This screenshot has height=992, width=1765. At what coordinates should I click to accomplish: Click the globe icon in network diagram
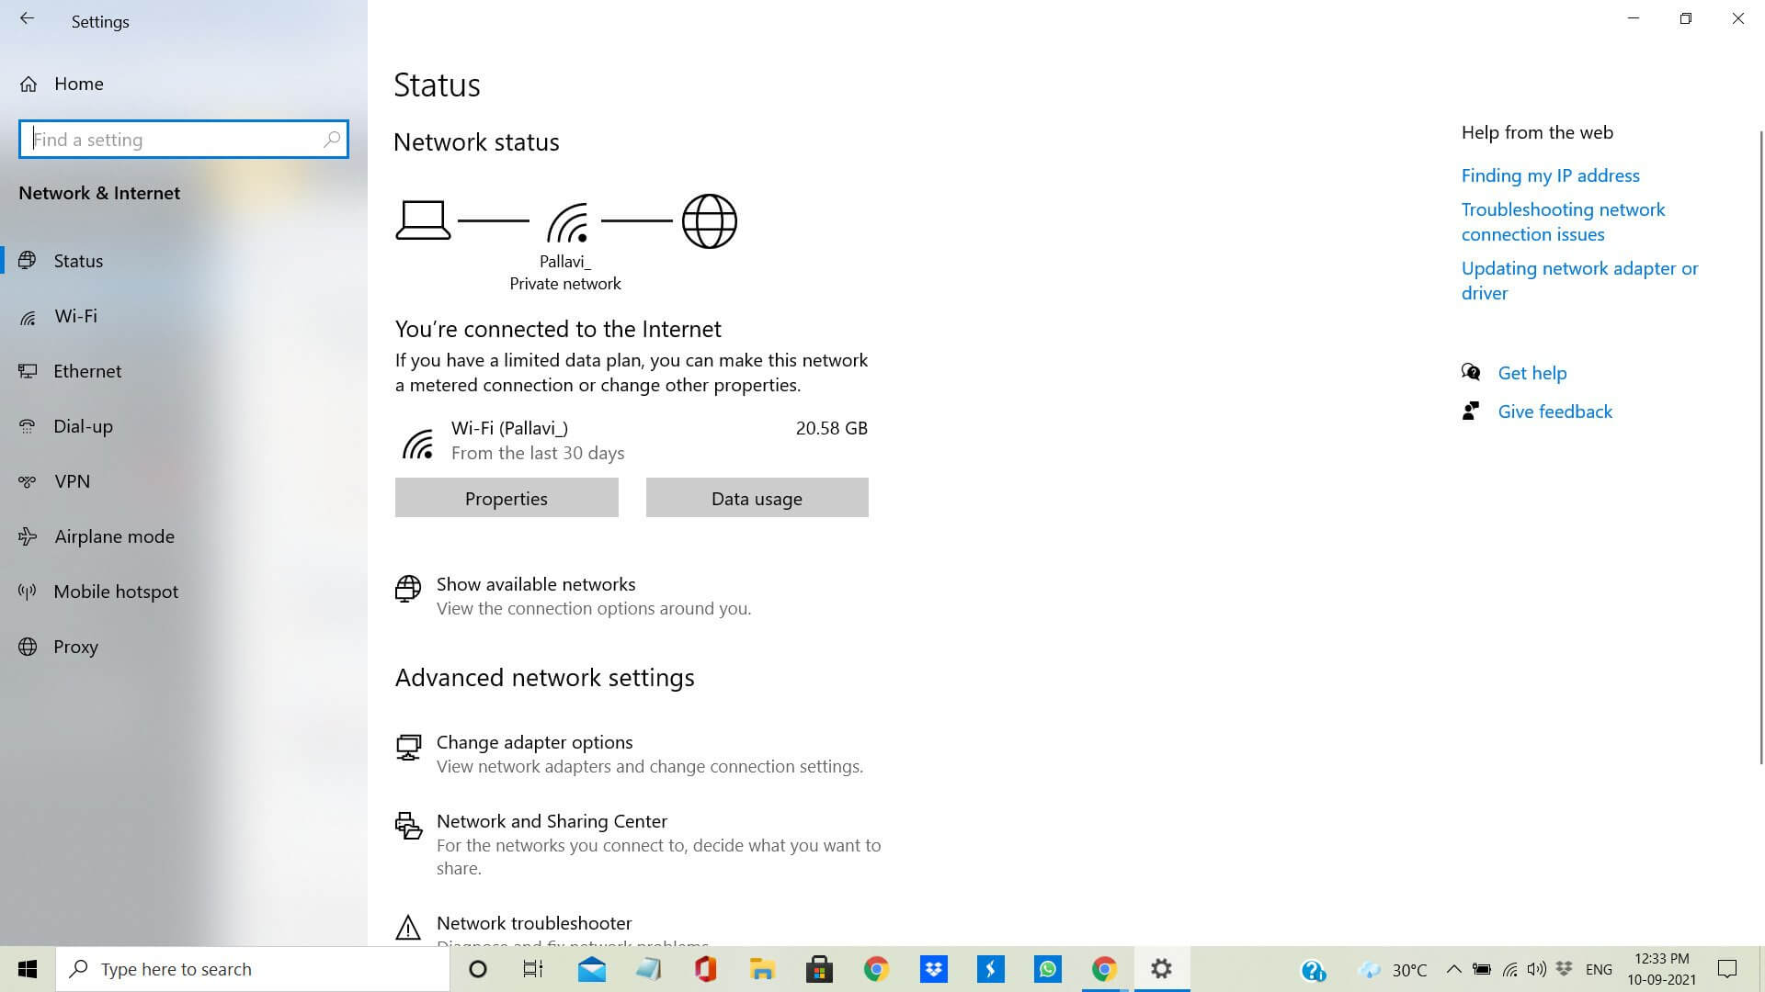tap(709, 221)
